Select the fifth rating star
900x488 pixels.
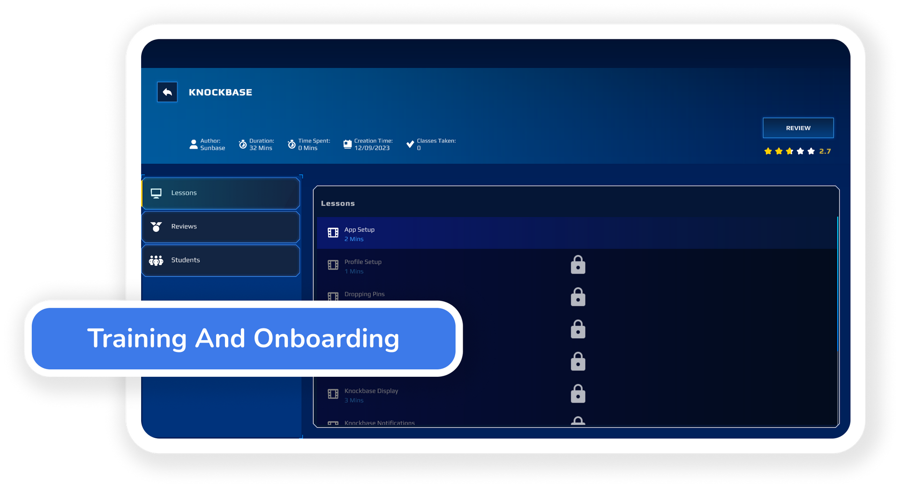pos(811,151)
